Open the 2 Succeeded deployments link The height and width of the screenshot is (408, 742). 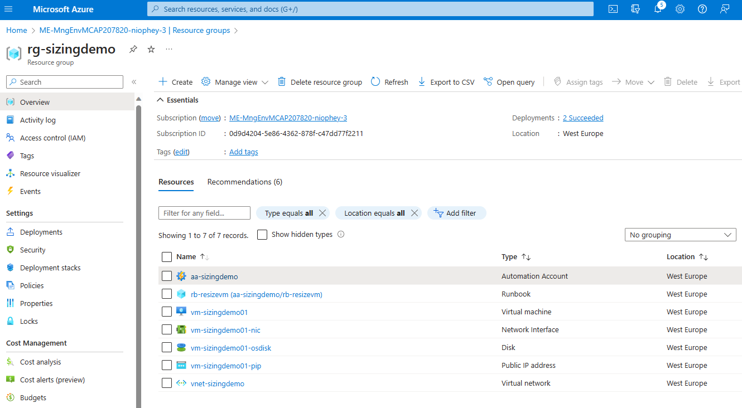point(583,118)
